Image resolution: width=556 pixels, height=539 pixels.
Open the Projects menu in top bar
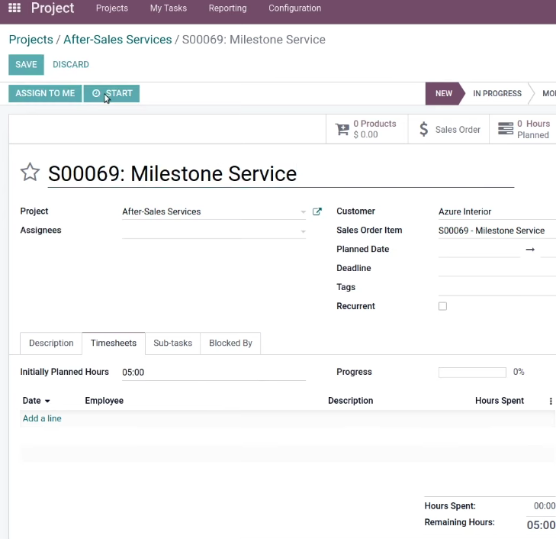(x=112, y=8)
